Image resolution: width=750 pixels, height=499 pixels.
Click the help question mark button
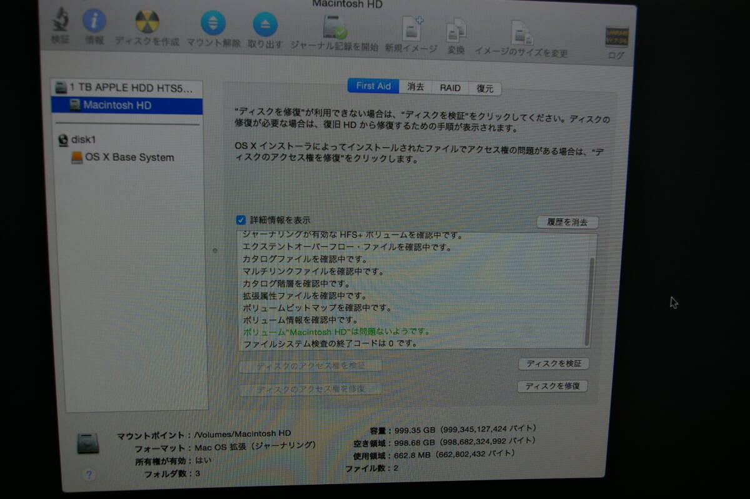click(88, 475)
